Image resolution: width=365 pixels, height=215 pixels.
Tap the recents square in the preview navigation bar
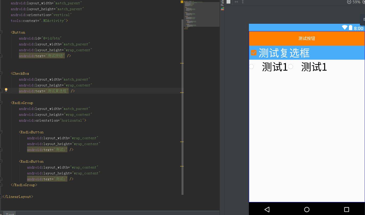pyautogui.click(x=346, y=209)
